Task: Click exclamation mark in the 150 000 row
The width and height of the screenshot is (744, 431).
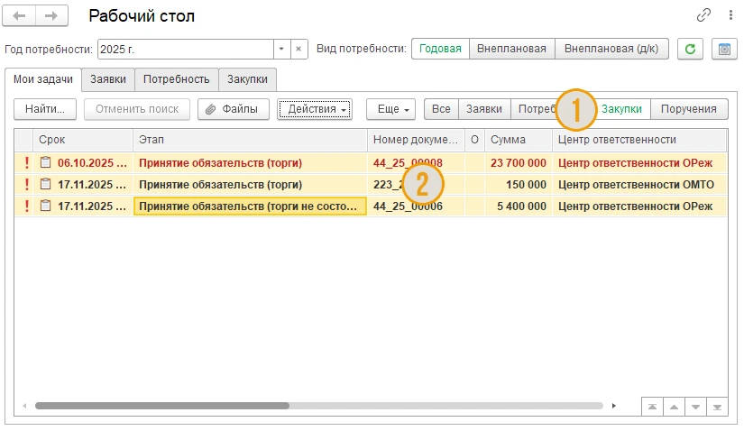Action: [x=26, y=185]
